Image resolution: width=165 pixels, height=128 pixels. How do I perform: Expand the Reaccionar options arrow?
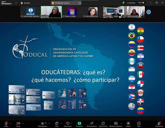tap(71, 123)
